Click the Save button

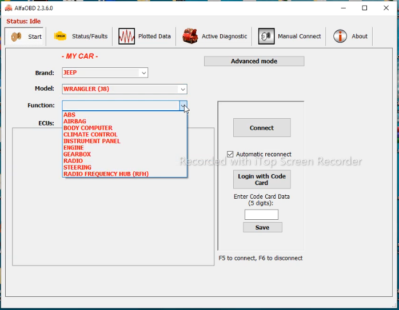(262, 227)
